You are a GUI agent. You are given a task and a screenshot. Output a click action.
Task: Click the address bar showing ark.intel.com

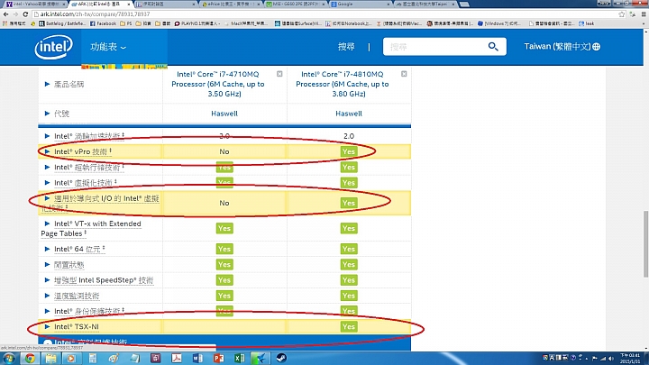click(x=324, y=14)
